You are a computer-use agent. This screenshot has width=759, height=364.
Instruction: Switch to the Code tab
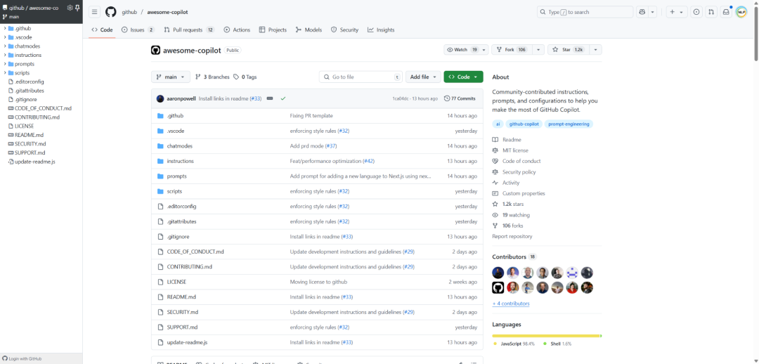pos(102,30)
